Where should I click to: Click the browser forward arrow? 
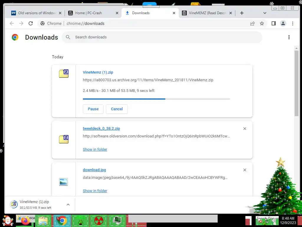click(x=21, y=23)
